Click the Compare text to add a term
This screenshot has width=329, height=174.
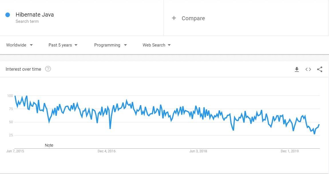(x=193, y=18)
